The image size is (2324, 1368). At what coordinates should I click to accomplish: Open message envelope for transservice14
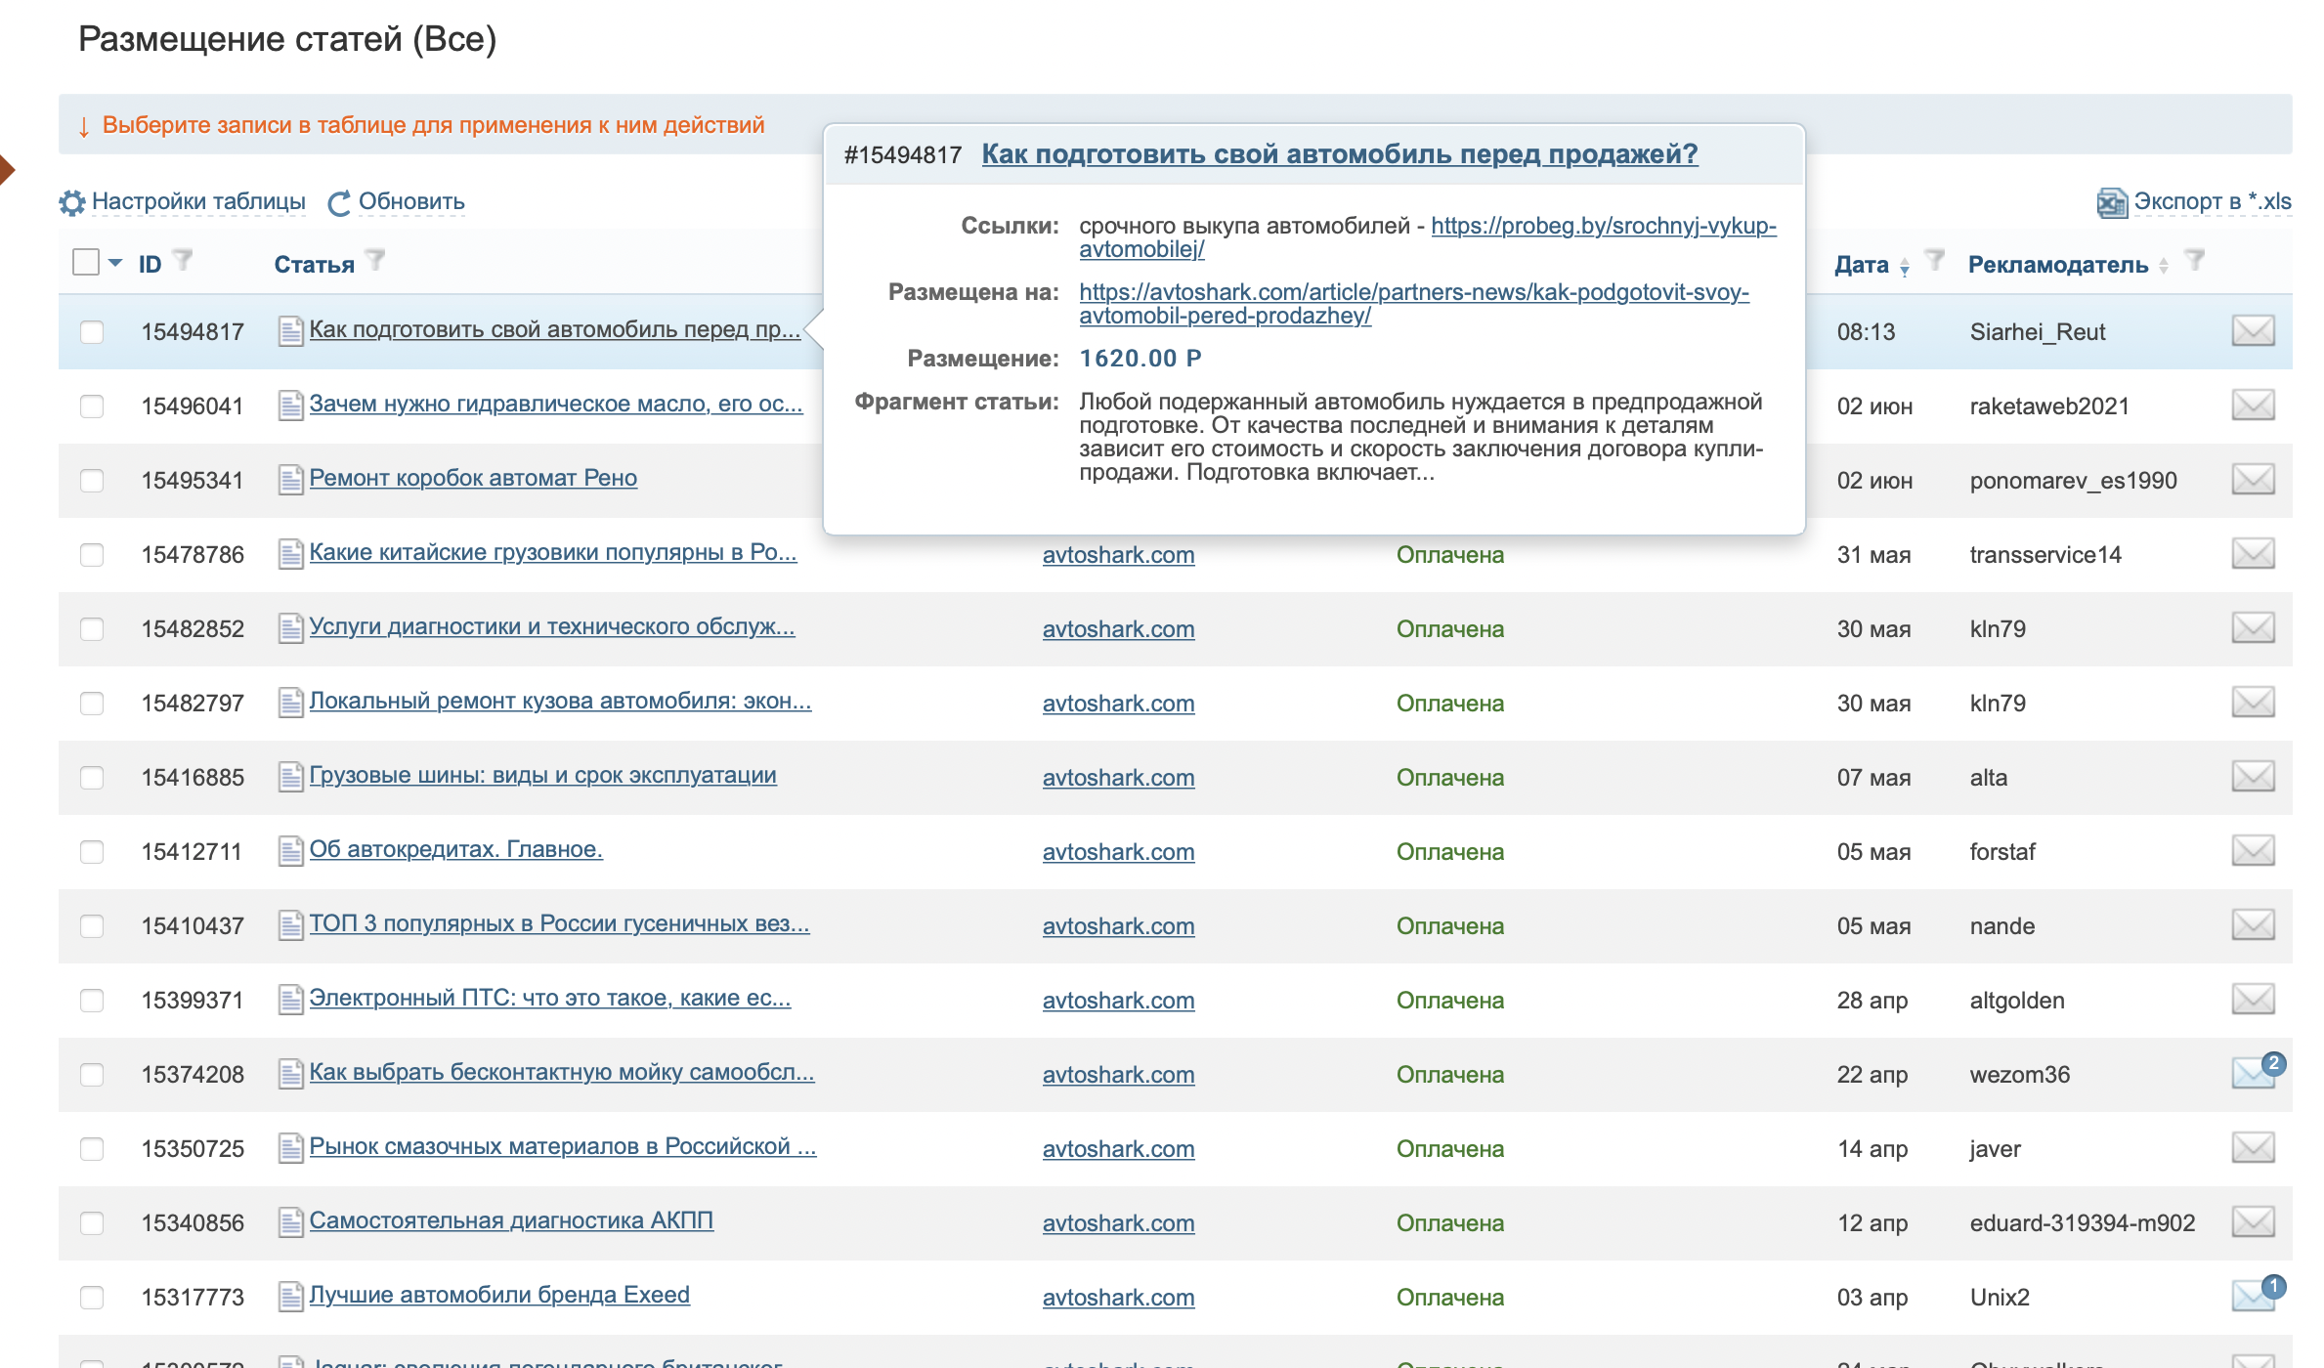tap(2254, 553)
